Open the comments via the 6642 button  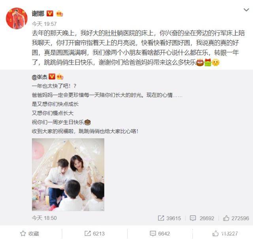click(160, 233)
